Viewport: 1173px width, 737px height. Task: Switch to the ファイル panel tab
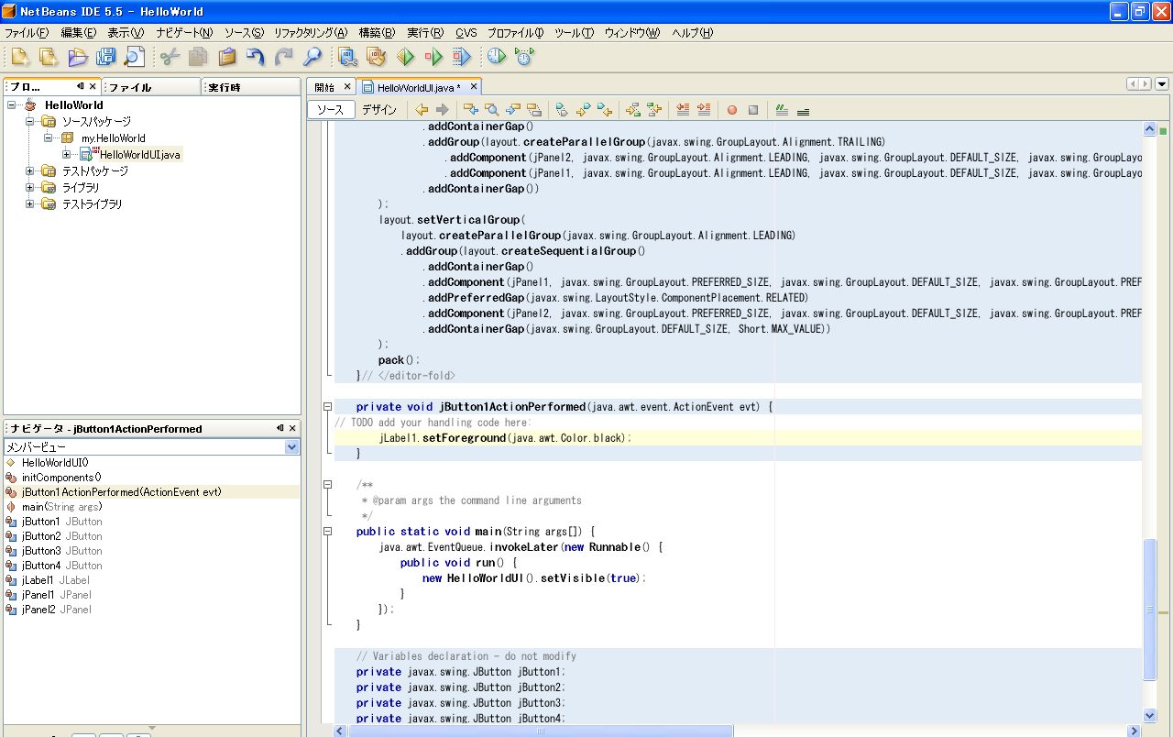point(130,88)
